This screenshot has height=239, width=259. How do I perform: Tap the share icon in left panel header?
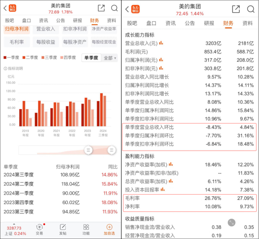coord(101,8)
